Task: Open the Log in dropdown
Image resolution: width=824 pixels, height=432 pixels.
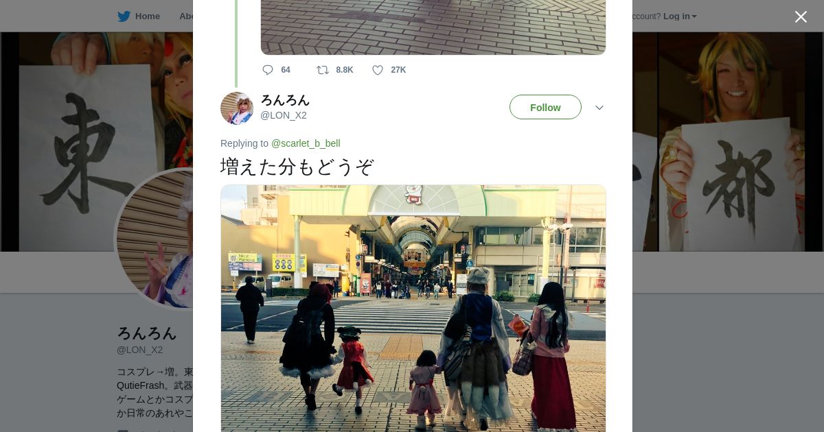Action: point(680,16)
